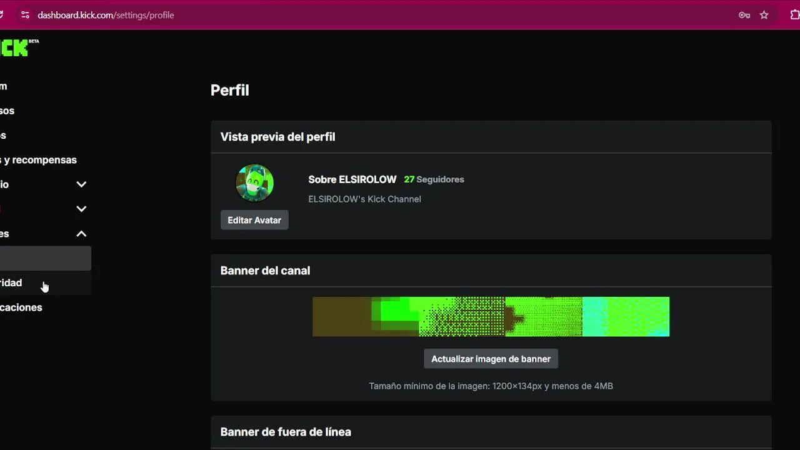800x450 pixels.
Task: Click the 'Tamaño mínimo de la imagen' note
Action: 491,386
